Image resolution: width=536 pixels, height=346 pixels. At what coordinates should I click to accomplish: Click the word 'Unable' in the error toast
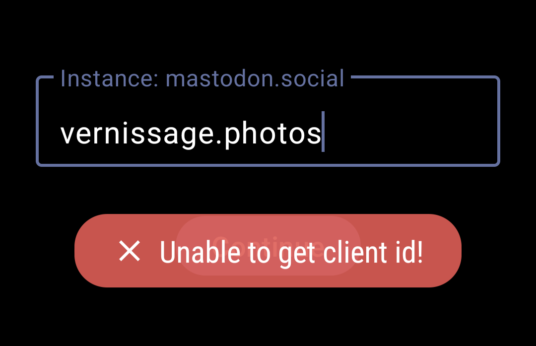click(x=200, y=252)
